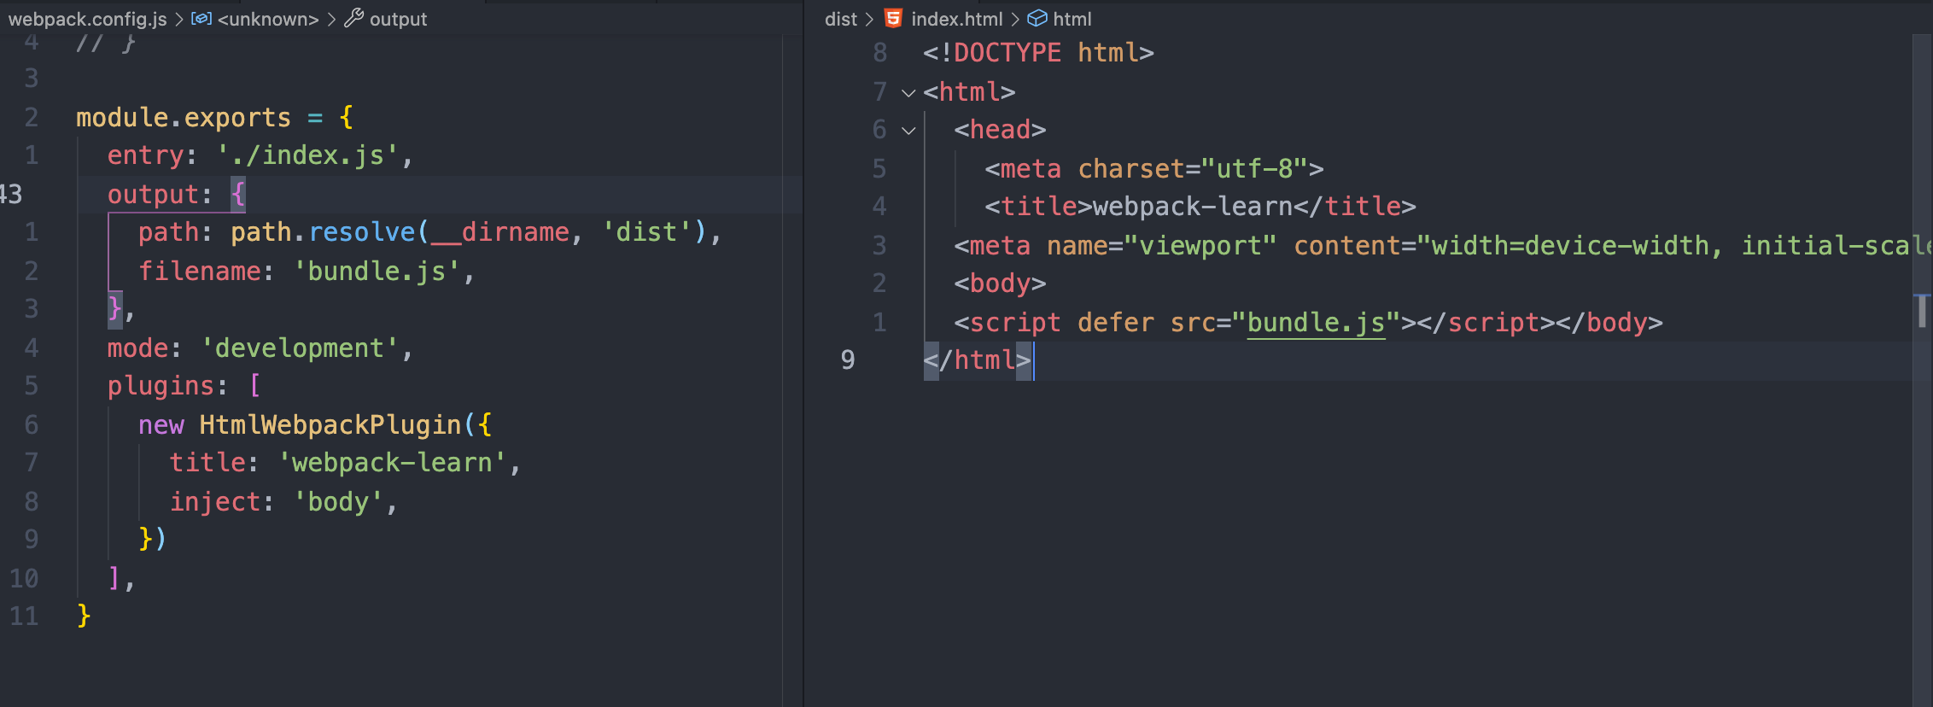Image resolution: width=1933 pixels, height=707 pixels.
Task: Collapse the <html> tag fold chevron
Action: tap(908, 92)
